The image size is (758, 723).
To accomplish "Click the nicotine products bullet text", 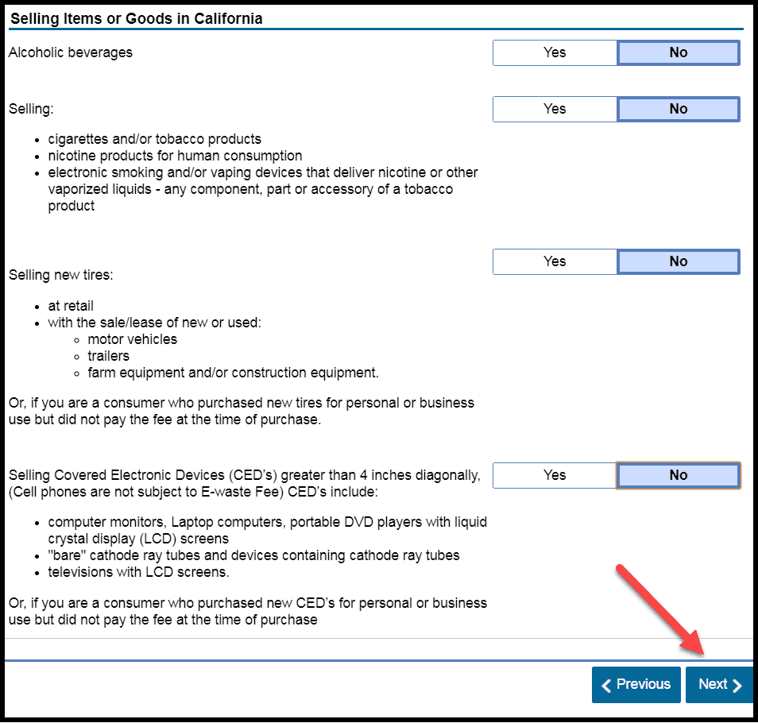I will [x=175, y=156].
